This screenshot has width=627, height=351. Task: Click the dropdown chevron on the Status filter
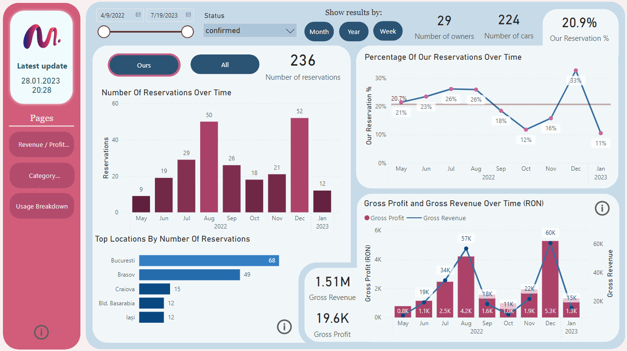290,30
